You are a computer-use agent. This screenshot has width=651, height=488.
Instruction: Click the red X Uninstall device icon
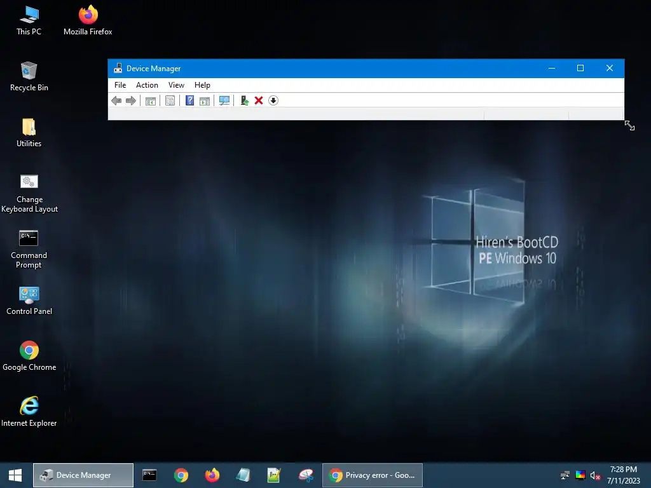[259, 100]
